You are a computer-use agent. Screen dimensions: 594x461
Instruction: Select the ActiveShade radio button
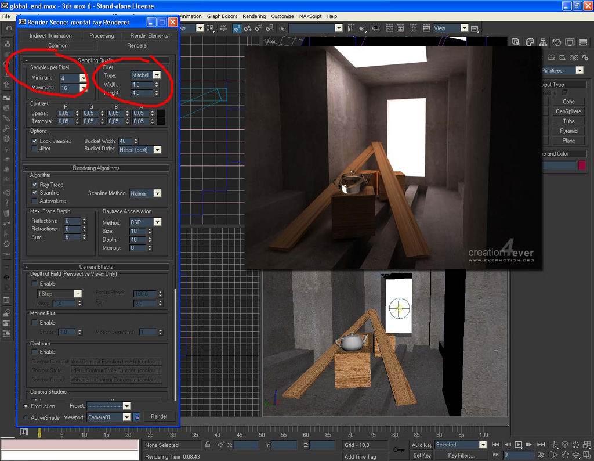pyautogui.click(x=26, y=417)
